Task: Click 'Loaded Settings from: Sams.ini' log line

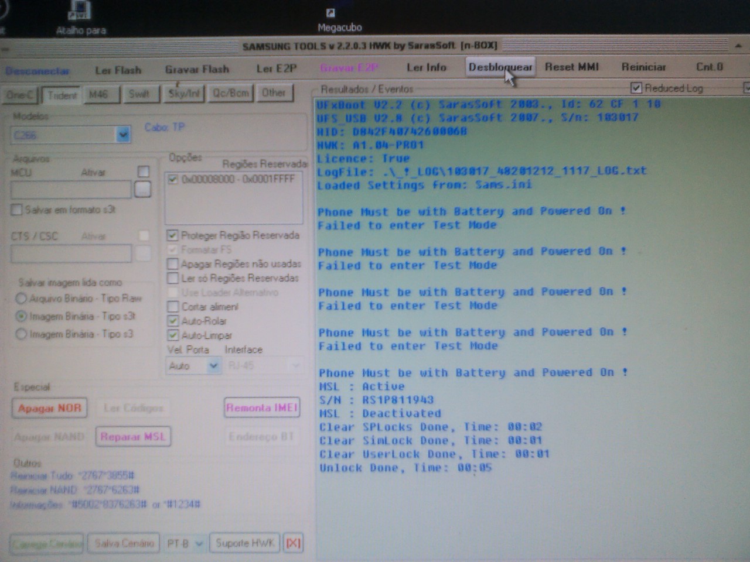Action: coord(425,185)
